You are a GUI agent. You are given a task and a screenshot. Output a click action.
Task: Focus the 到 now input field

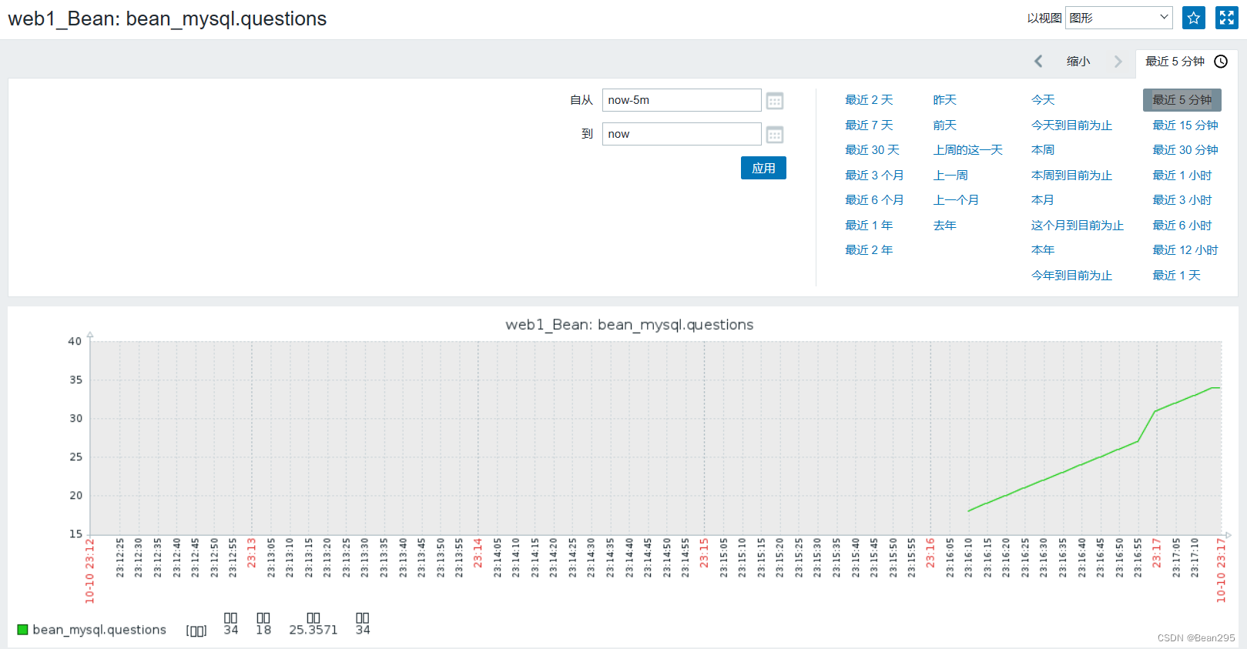click(682, 134)
